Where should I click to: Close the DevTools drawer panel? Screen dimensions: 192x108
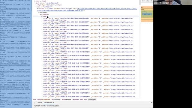click(x=151, y=103)
